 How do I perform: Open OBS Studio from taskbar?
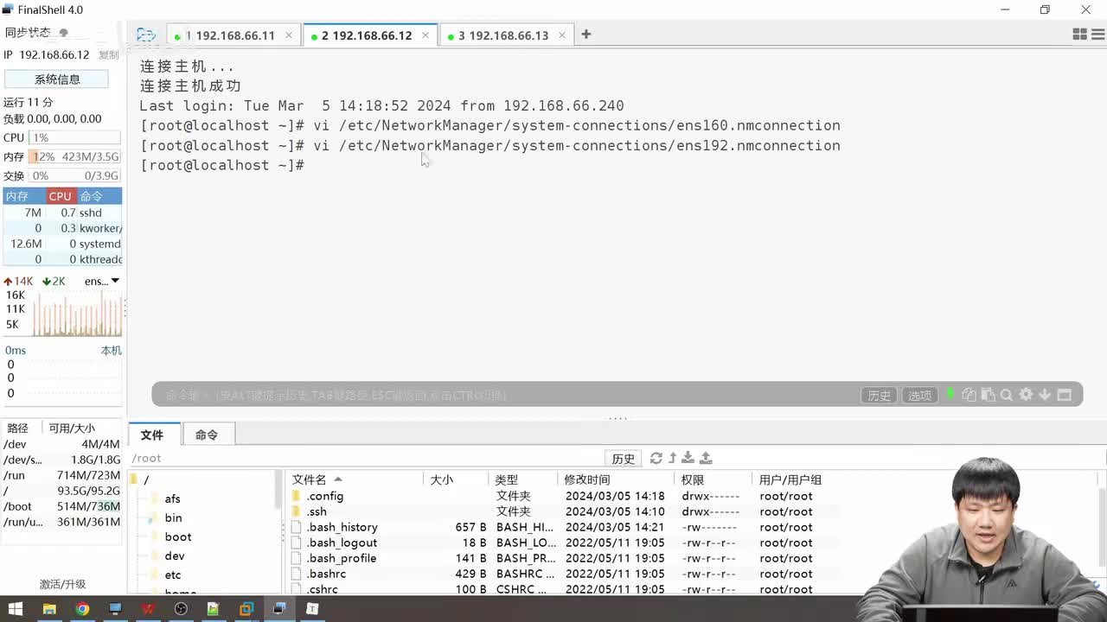tap(181, 609)
